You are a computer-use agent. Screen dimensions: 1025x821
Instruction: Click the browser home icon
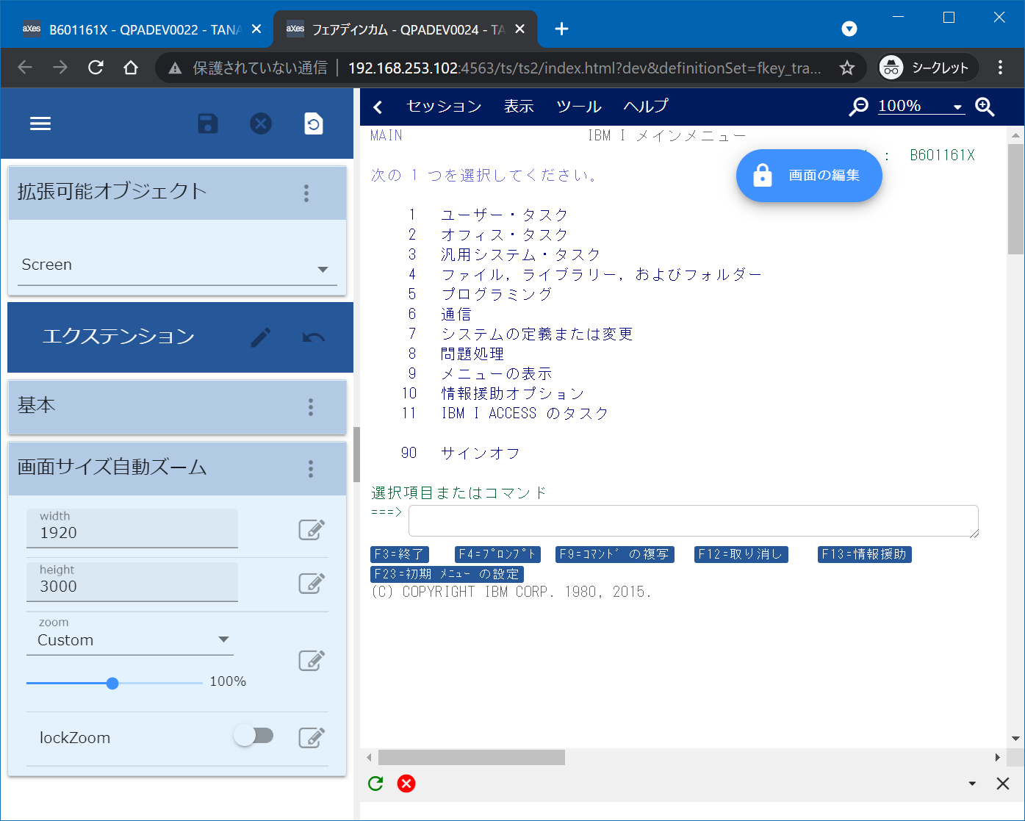(x=131, y=68)
